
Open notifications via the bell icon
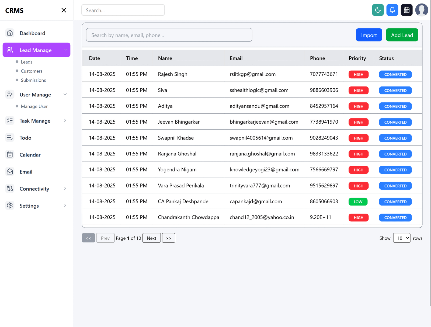click(x=392, y=10)
